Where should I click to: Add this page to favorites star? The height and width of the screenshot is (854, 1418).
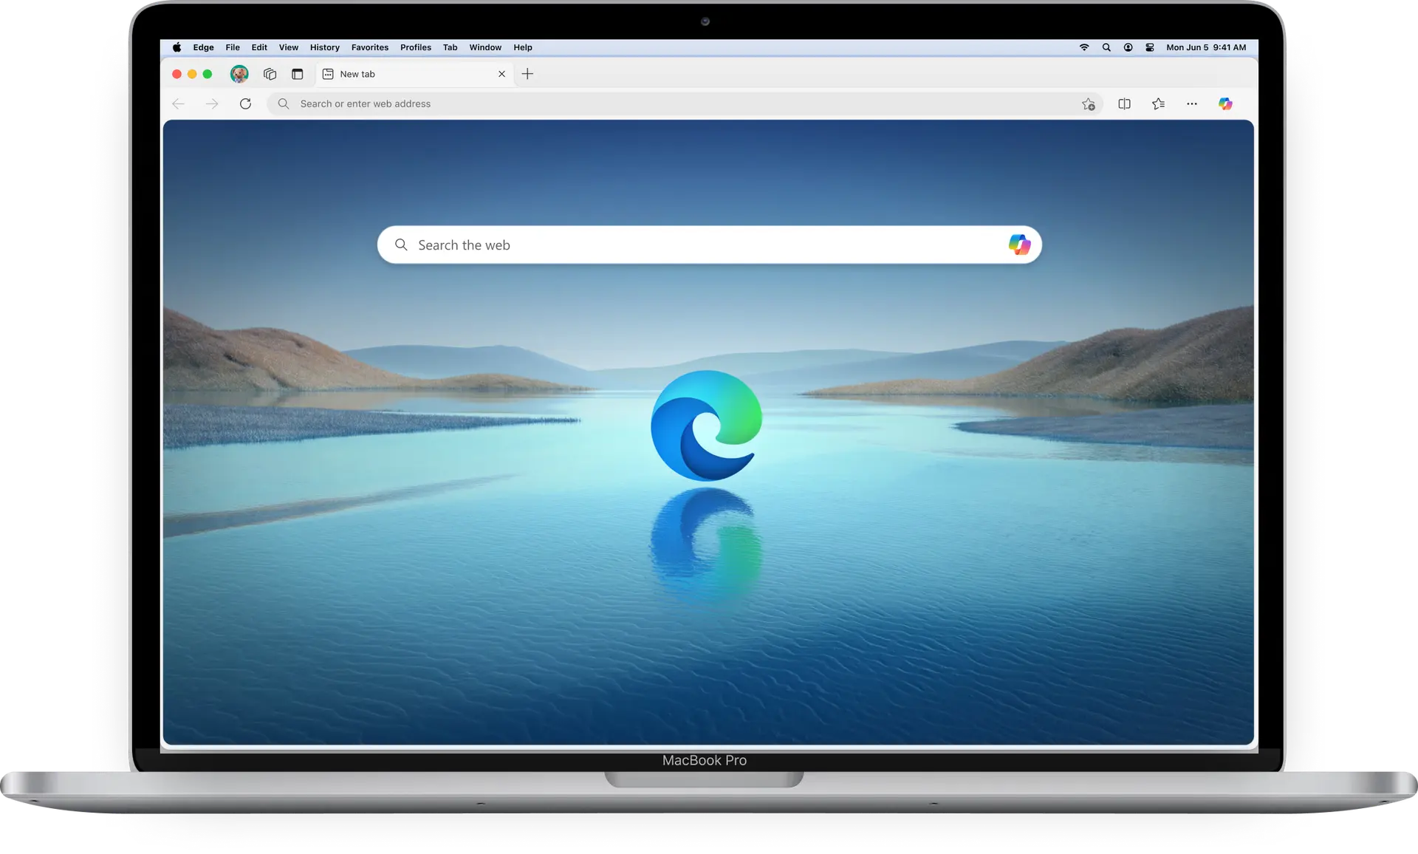click(1088, 104)
